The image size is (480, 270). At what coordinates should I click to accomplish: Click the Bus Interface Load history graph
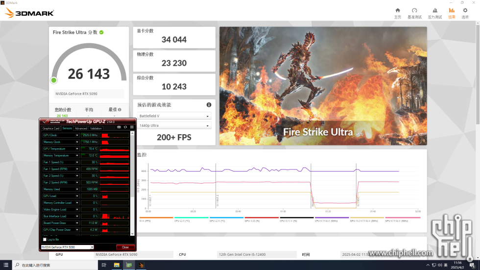point(115,216)
